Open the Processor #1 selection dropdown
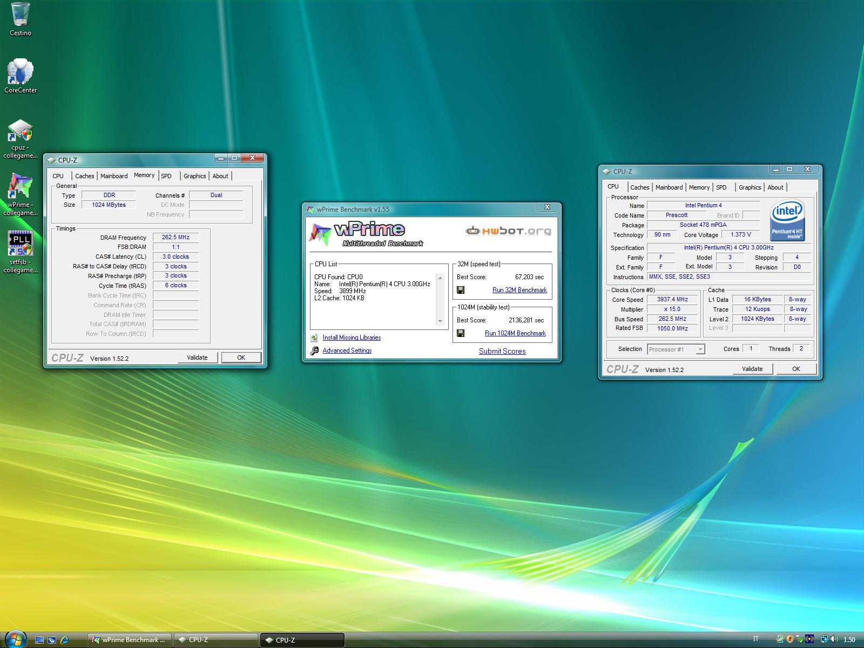Viewport: 864px width, 648px height. (x=676, y=349)
